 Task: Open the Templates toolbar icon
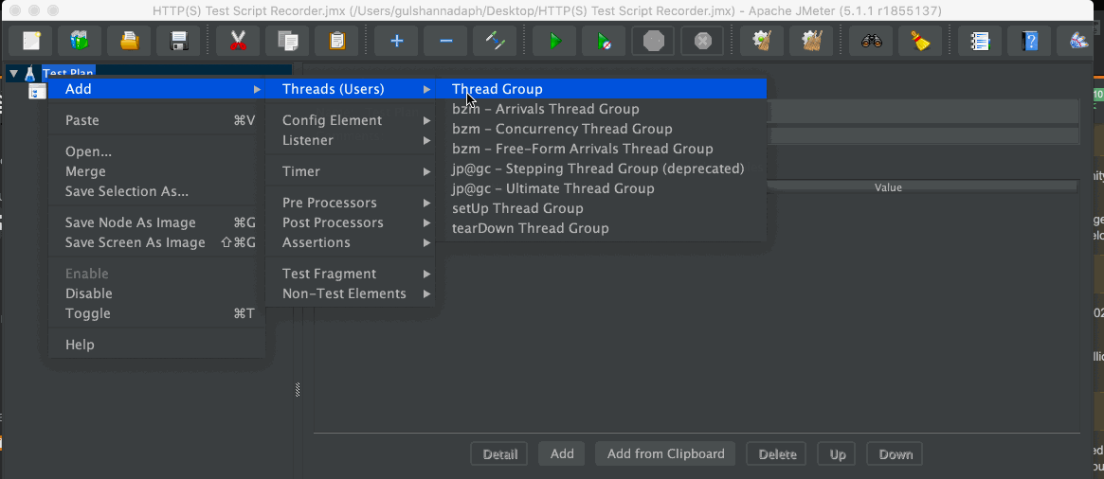[x=80, y=41]
